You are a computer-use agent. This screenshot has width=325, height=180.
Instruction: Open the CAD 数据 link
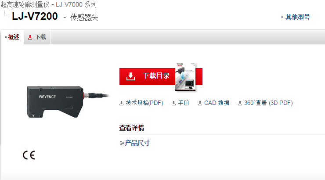pos(217,103)
